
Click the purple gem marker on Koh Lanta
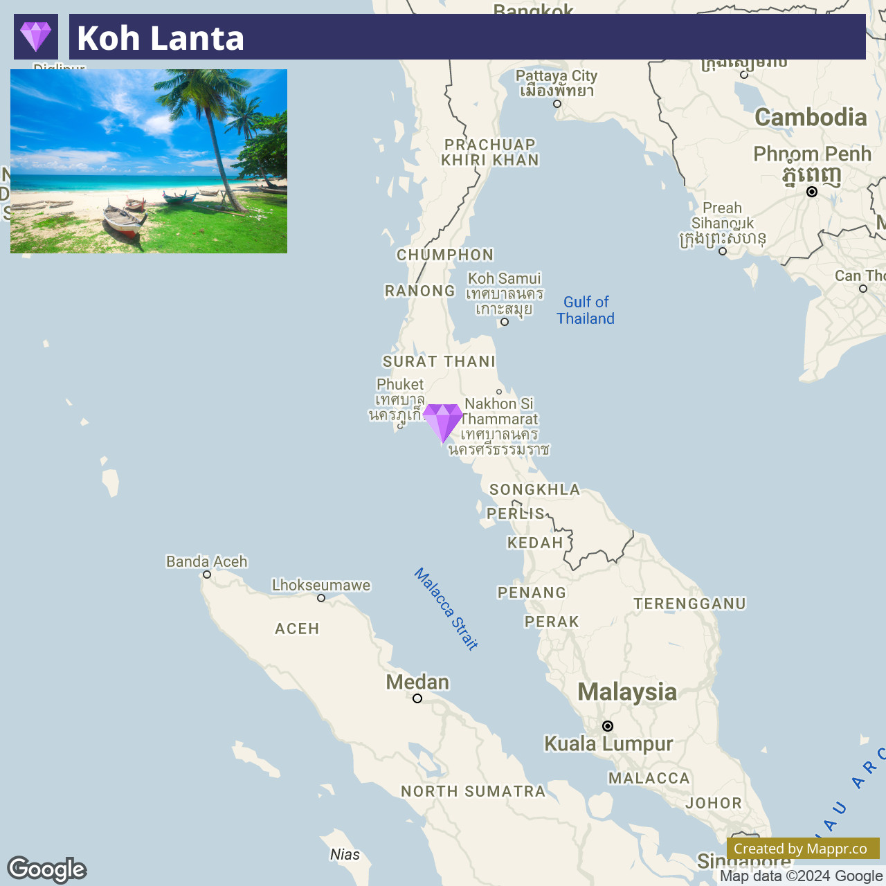443,424
